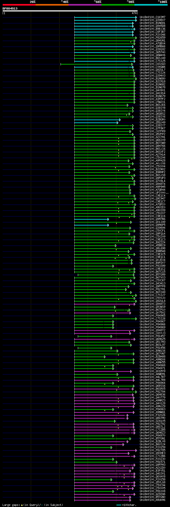170x507 pixels.
Task: Click the cyan alignment bar for UniRef100_B2BGR0
Action: (x=97, y=120)
